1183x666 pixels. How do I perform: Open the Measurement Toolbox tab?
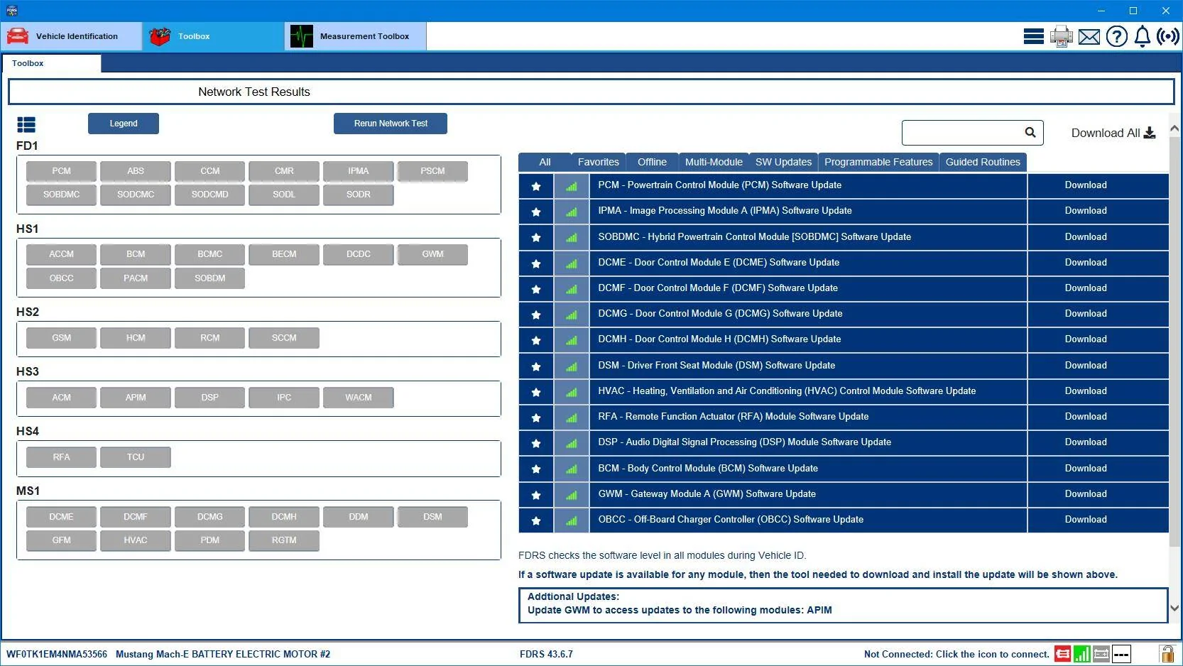click(x=356, y=36)
